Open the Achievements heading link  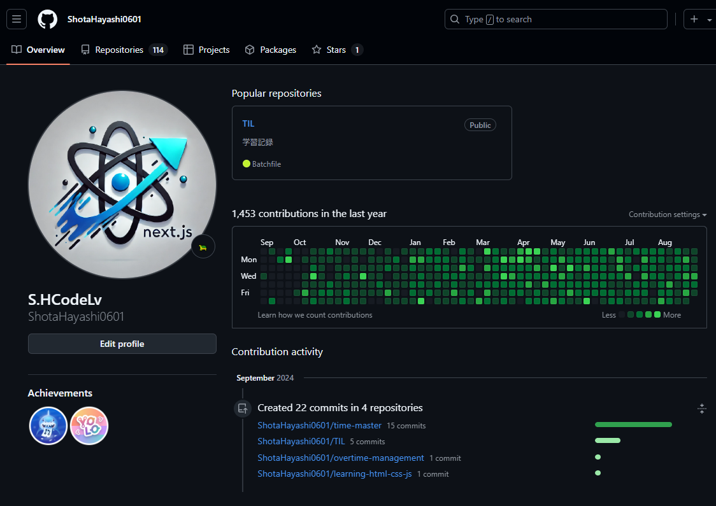60,393
